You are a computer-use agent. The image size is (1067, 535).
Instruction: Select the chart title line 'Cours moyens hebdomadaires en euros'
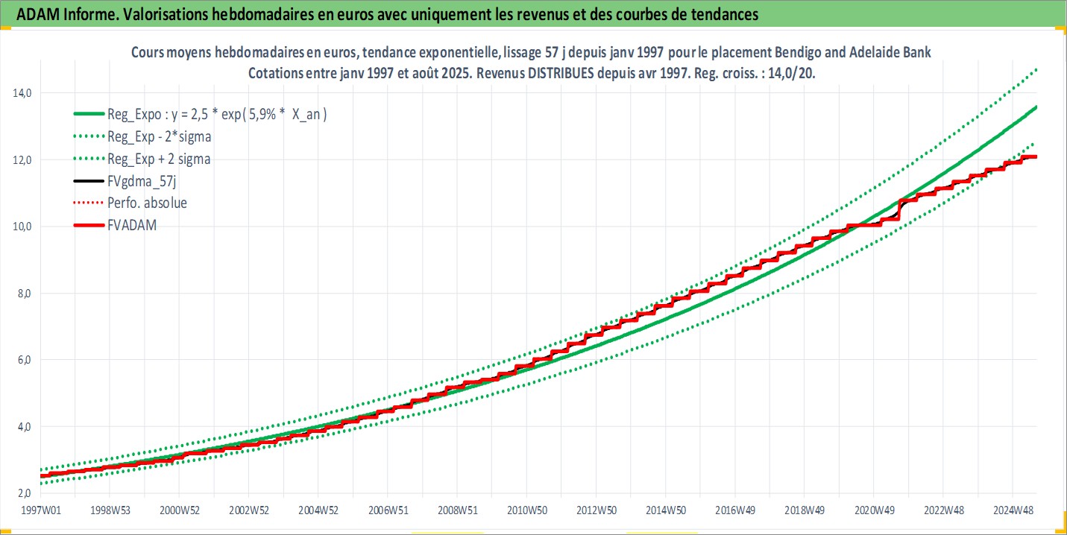coord(531,51)
